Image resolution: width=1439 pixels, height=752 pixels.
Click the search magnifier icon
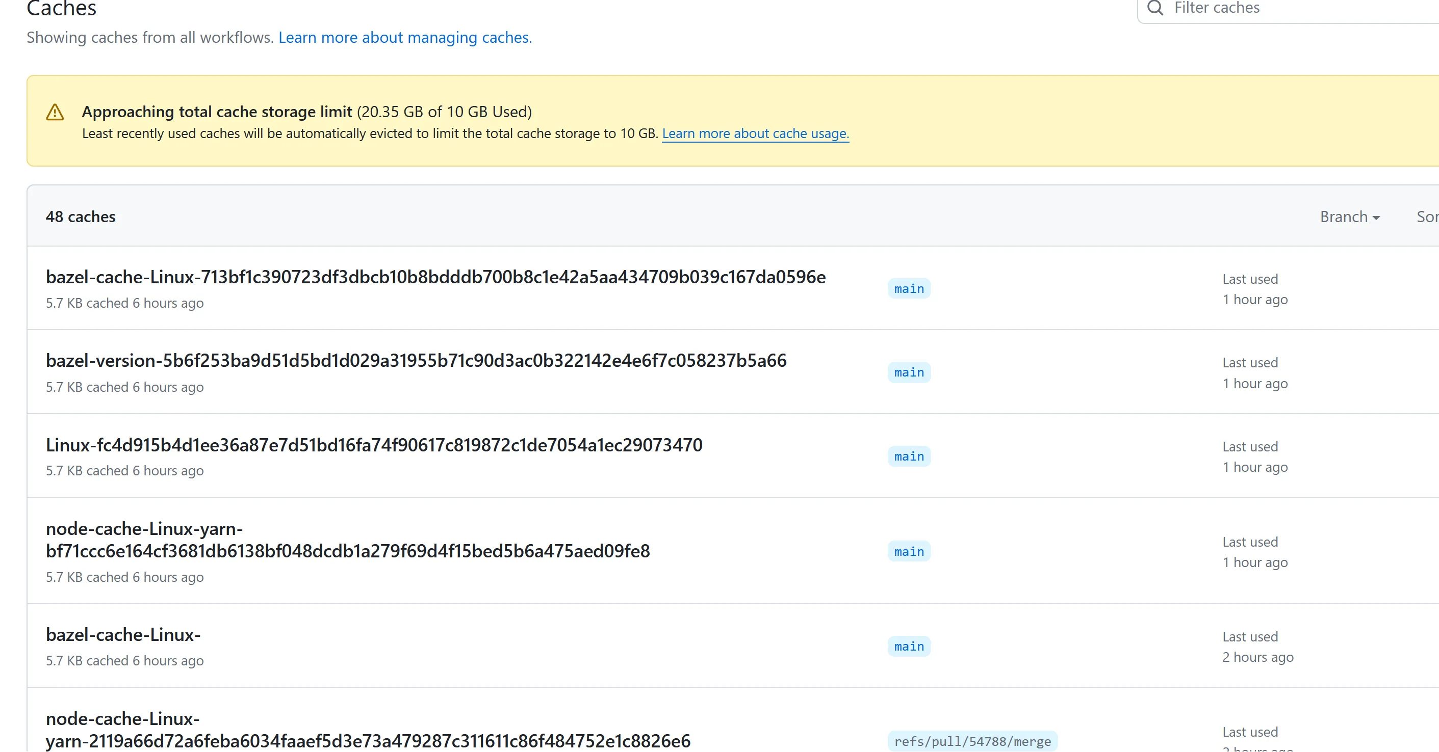1154,8
